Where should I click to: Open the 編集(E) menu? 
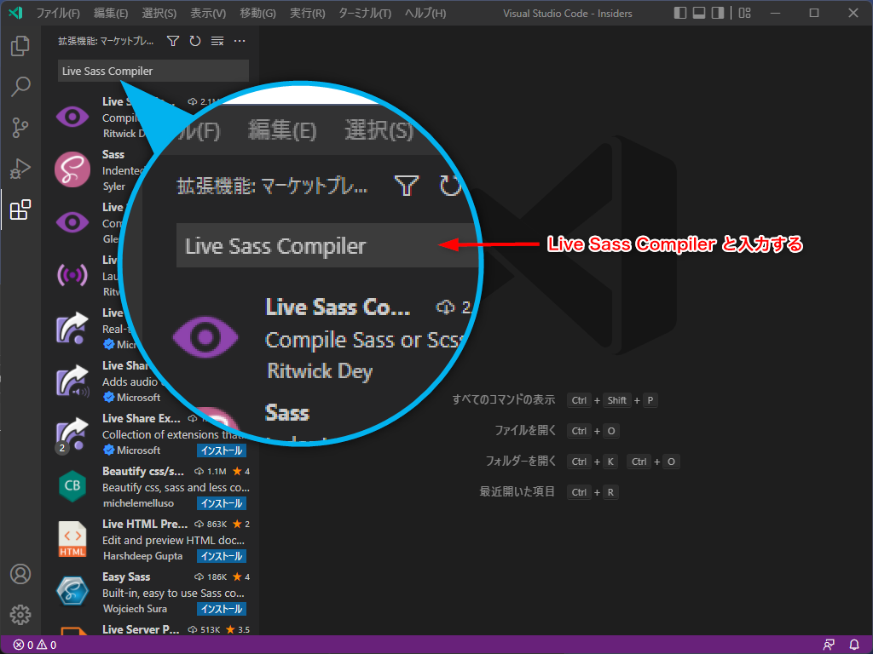(111, 13)
